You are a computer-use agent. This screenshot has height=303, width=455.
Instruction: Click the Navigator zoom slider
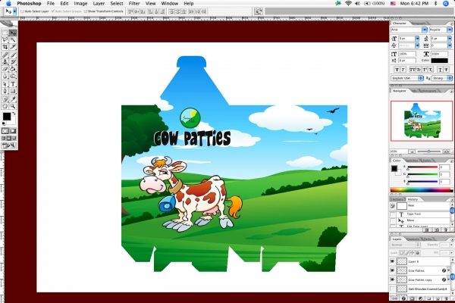[428, 151]
